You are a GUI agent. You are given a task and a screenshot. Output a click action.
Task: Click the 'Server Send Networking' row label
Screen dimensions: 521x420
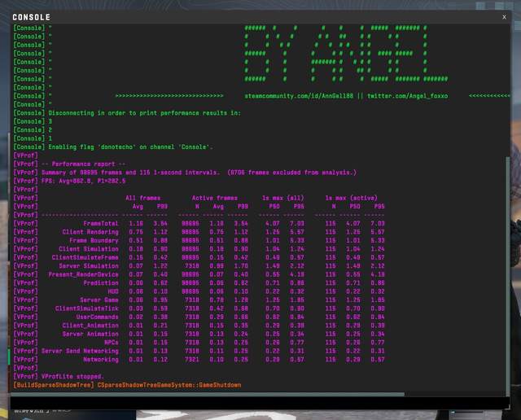coord(80,351)
